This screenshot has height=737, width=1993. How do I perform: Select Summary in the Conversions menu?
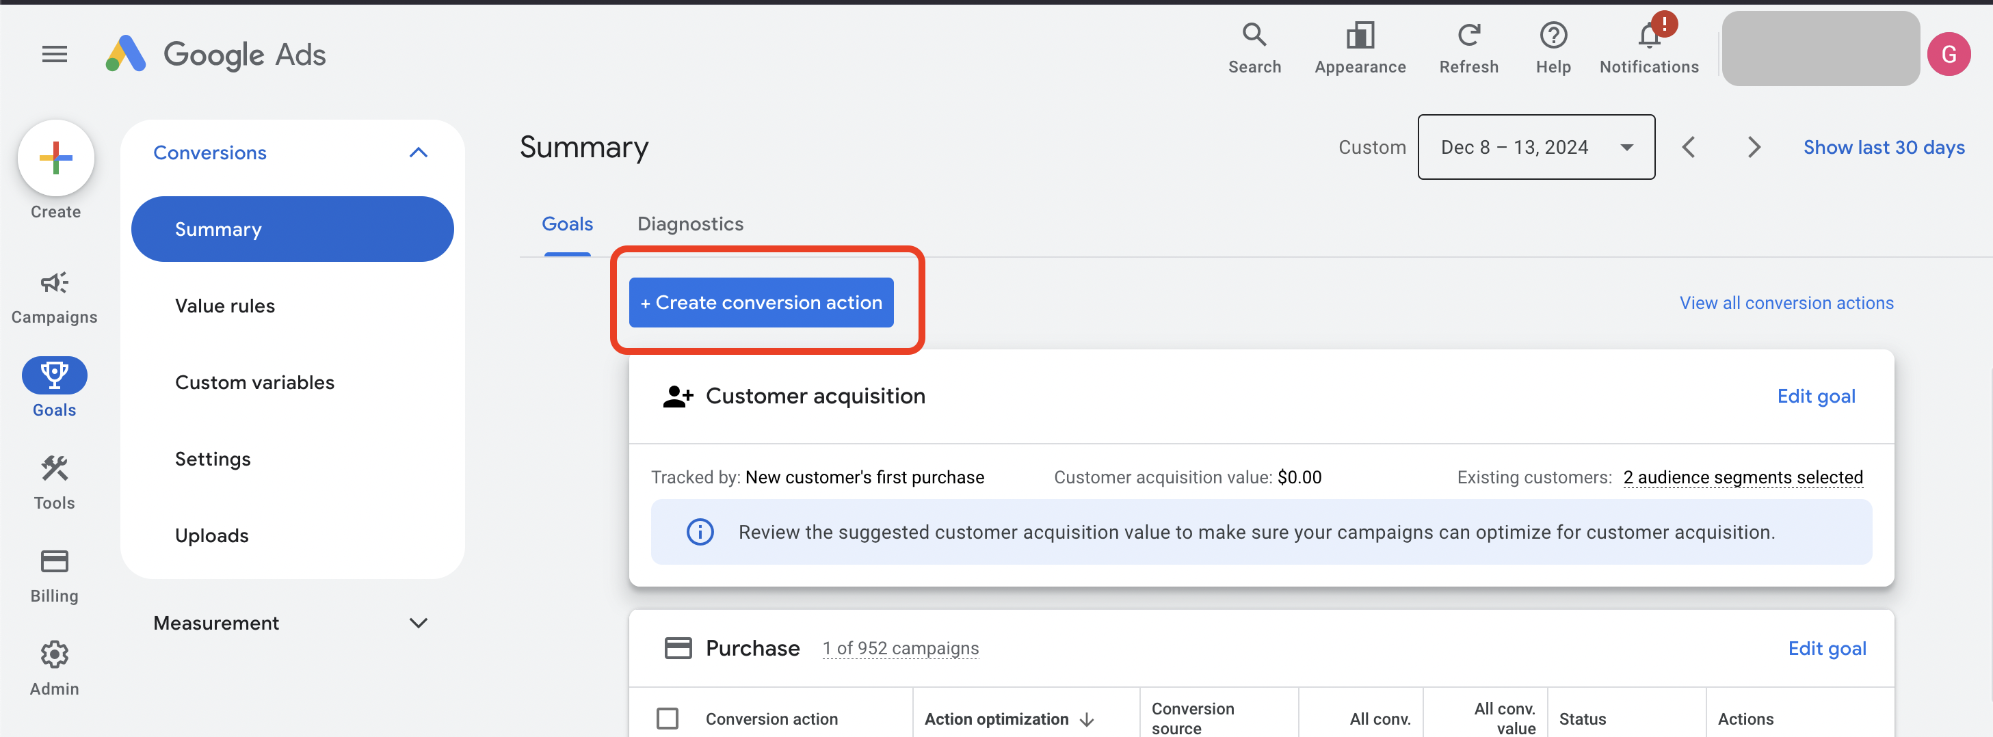pos(293,229)
